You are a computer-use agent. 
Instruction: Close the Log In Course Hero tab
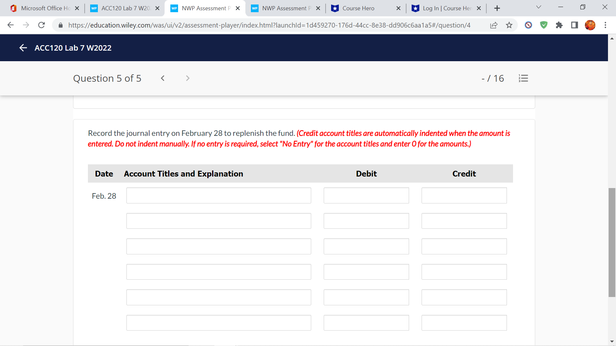click(479, 8)
